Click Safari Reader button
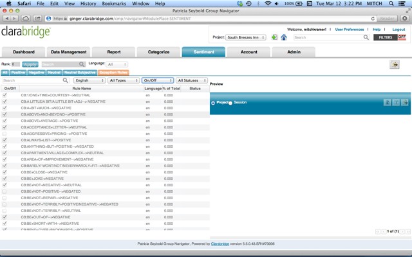 point(387,19)
